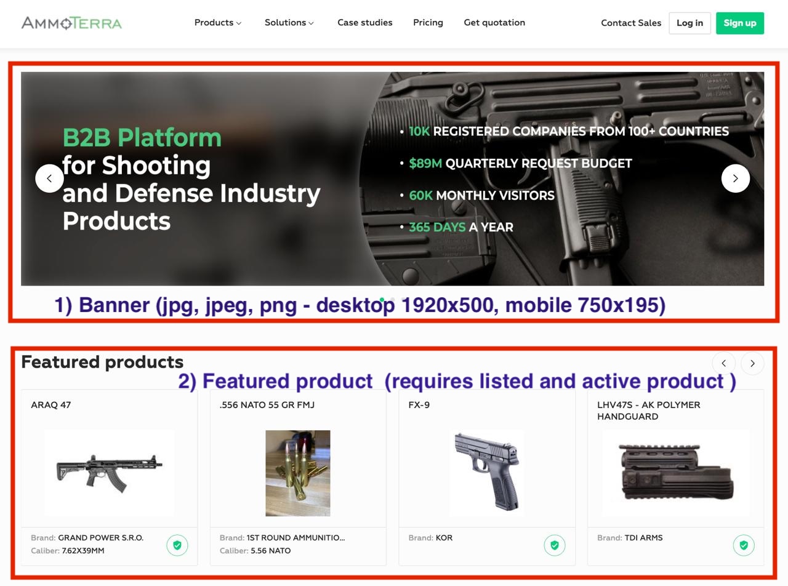Screen dimensions: 788x586
Task: Click the verified badge on FX-9
Action: click(x=555, y=545)
